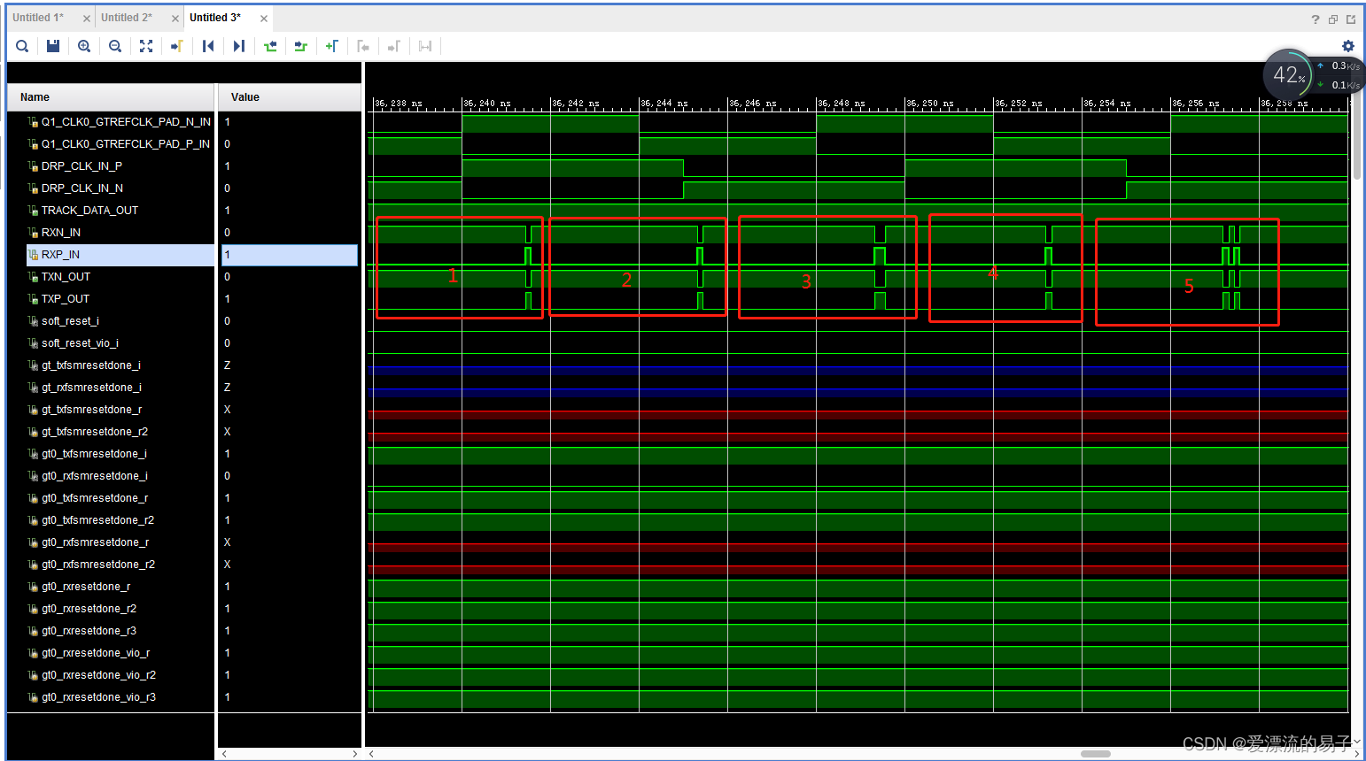Screen dimensions: 1366x761
Task: Jump to last time icon
Action: (239, 46)
